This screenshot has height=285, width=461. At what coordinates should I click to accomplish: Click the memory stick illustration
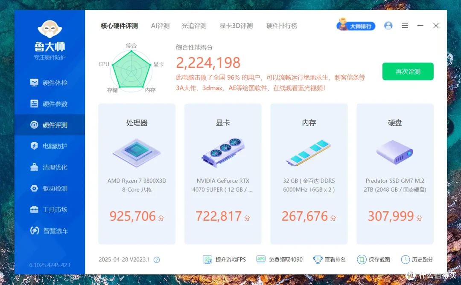click(x=309, y=153)
